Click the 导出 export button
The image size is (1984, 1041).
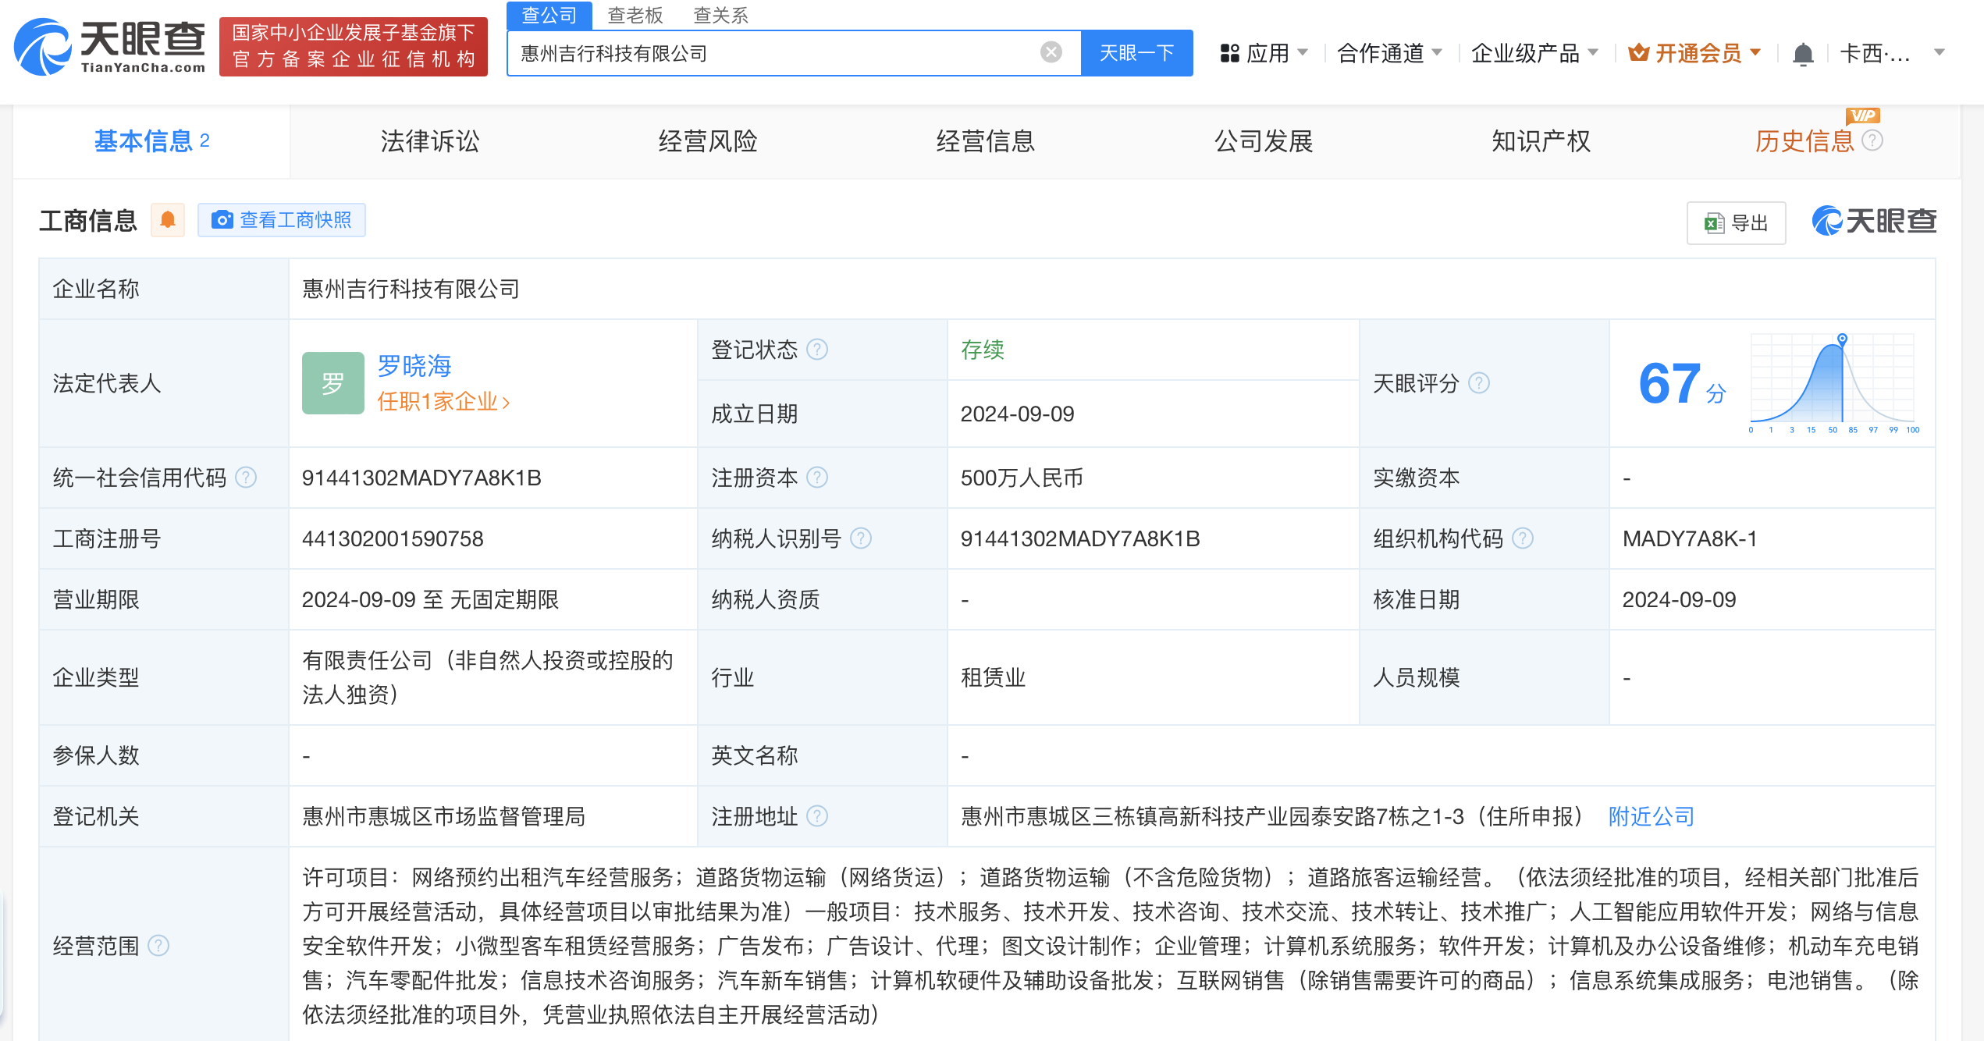coord(1737,223)
